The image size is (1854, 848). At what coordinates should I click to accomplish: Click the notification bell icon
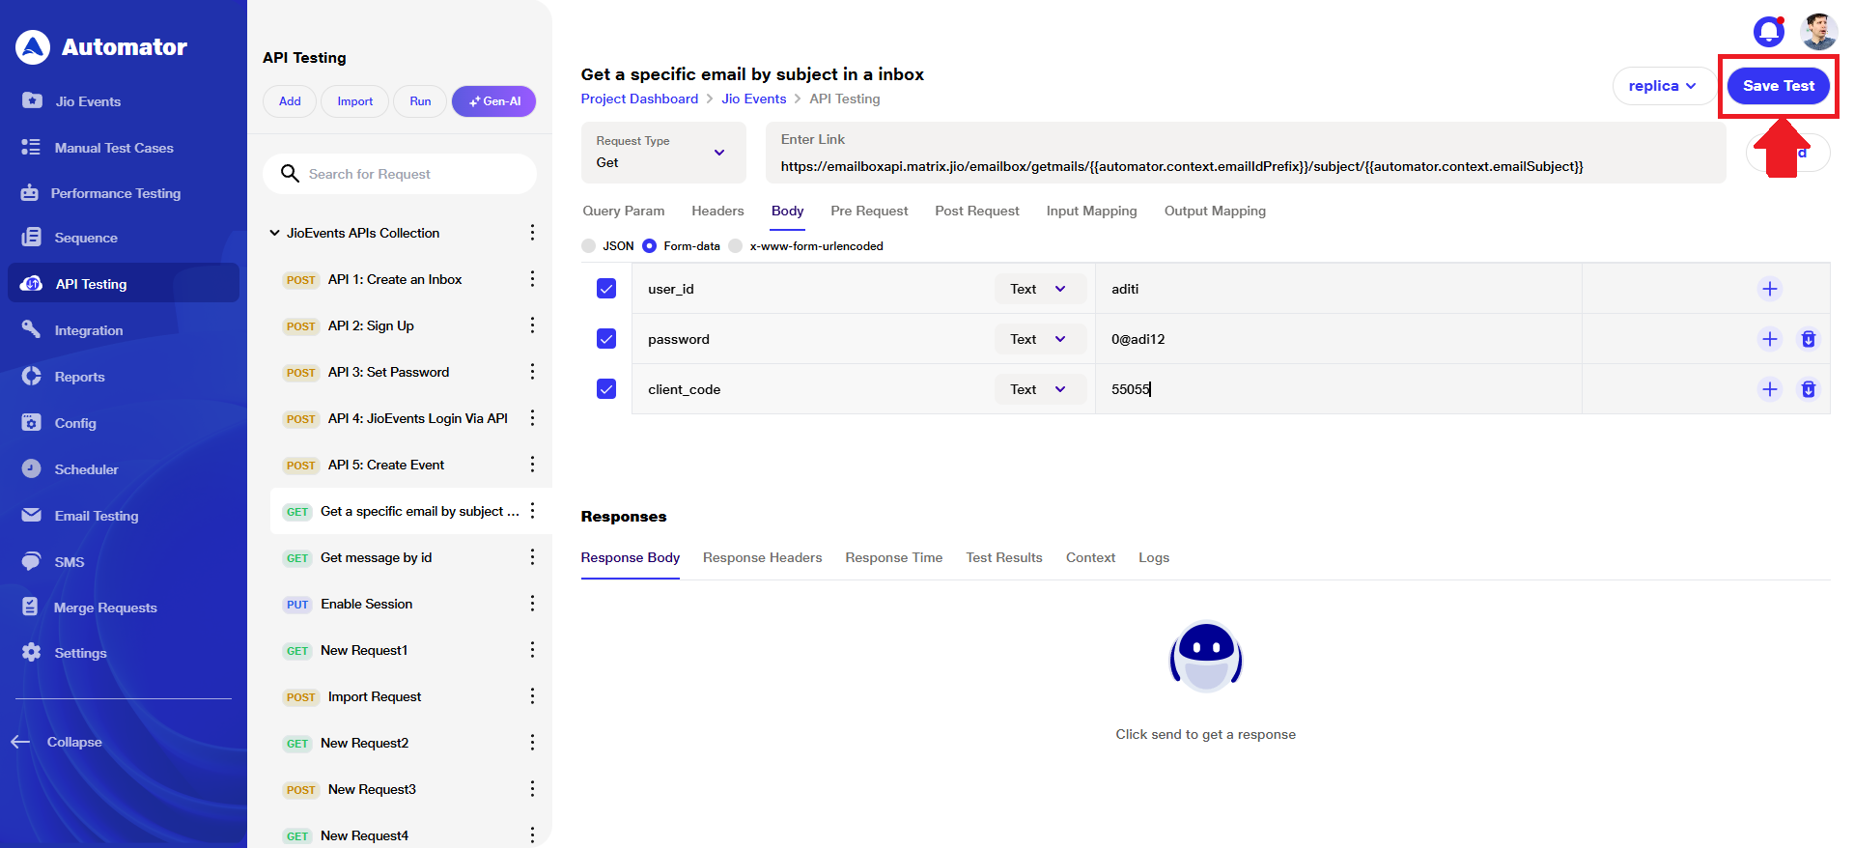1768,32
